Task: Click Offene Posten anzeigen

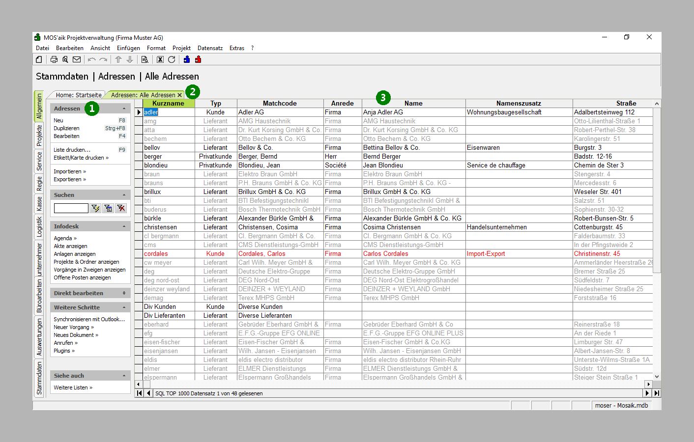Action: tap(82, 277)
